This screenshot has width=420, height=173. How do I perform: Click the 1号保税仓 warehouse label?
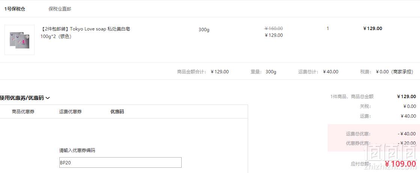pos(15,9)
